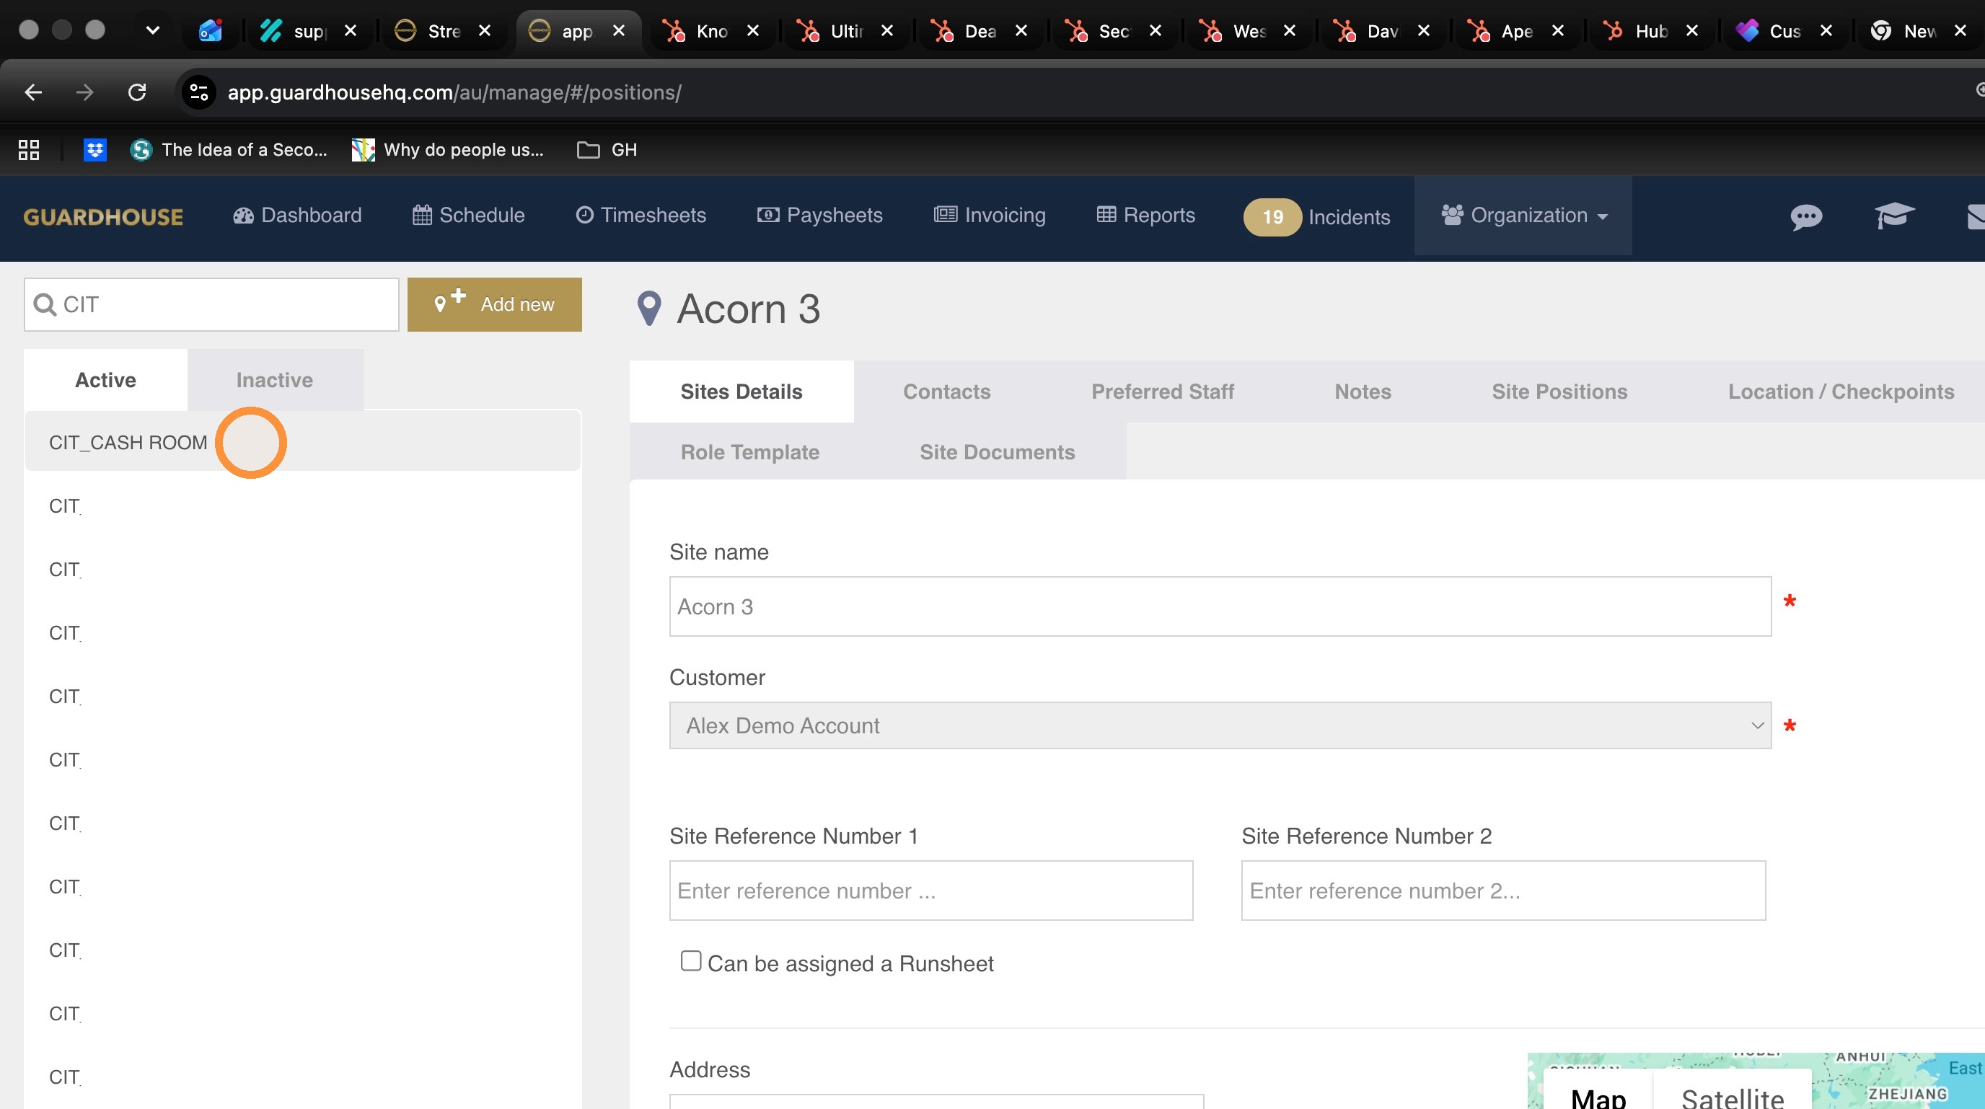This screenshot has width=1985, height=1109.
Task: Open the Location / Checkpoints tab
Action: [x=1841, y=392]
